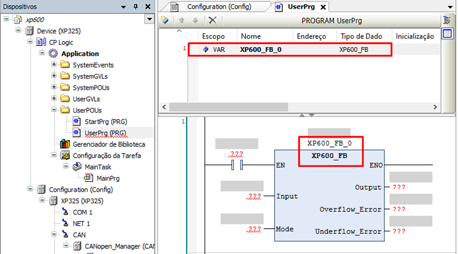Select the XP600_FB_0 variable name cell

click(261, 50)
